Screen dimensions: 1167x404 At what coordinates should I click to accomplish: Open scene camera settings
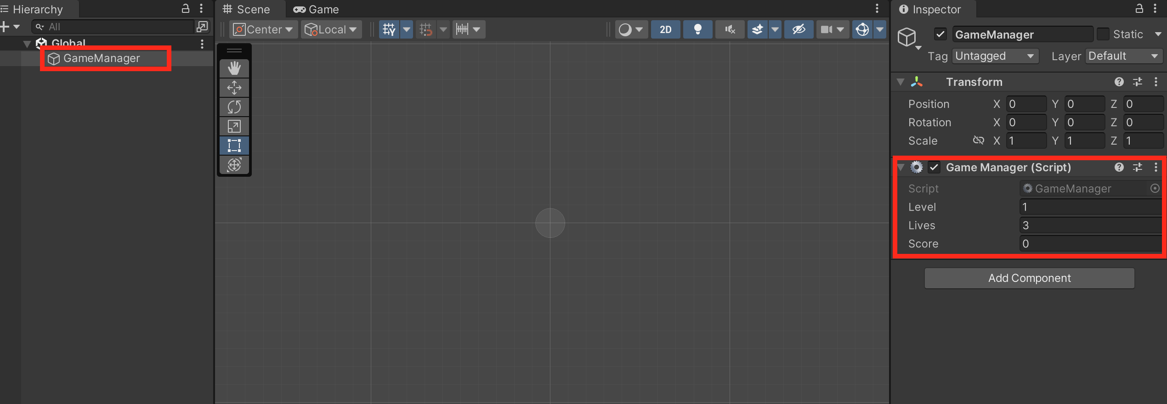833,29
